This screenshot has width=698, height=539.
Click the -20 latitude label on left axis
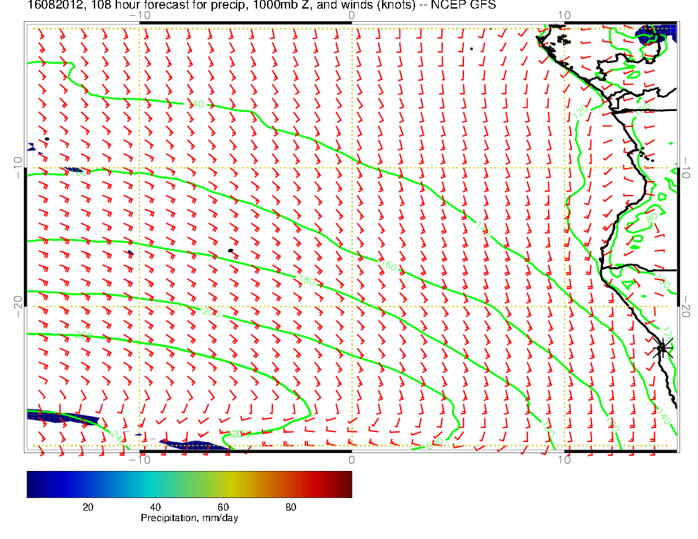(x=18, y=301)
